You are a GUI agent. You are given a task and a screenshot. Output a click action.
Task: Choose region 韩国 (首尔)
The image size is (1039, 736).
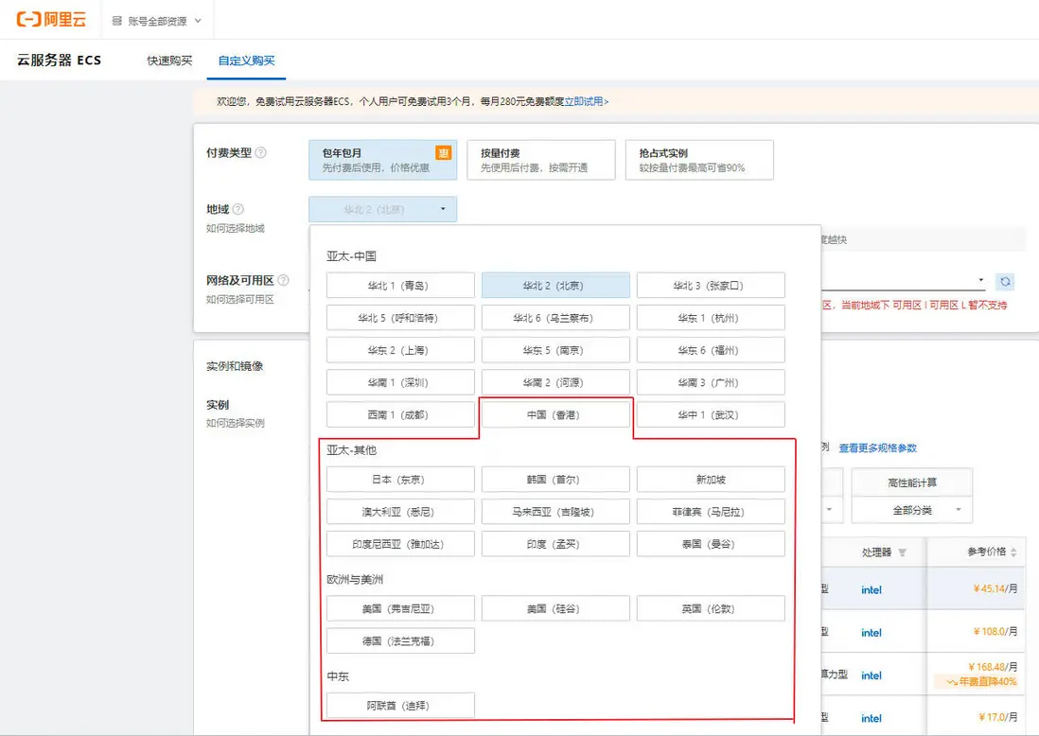[x=555, y=480]
